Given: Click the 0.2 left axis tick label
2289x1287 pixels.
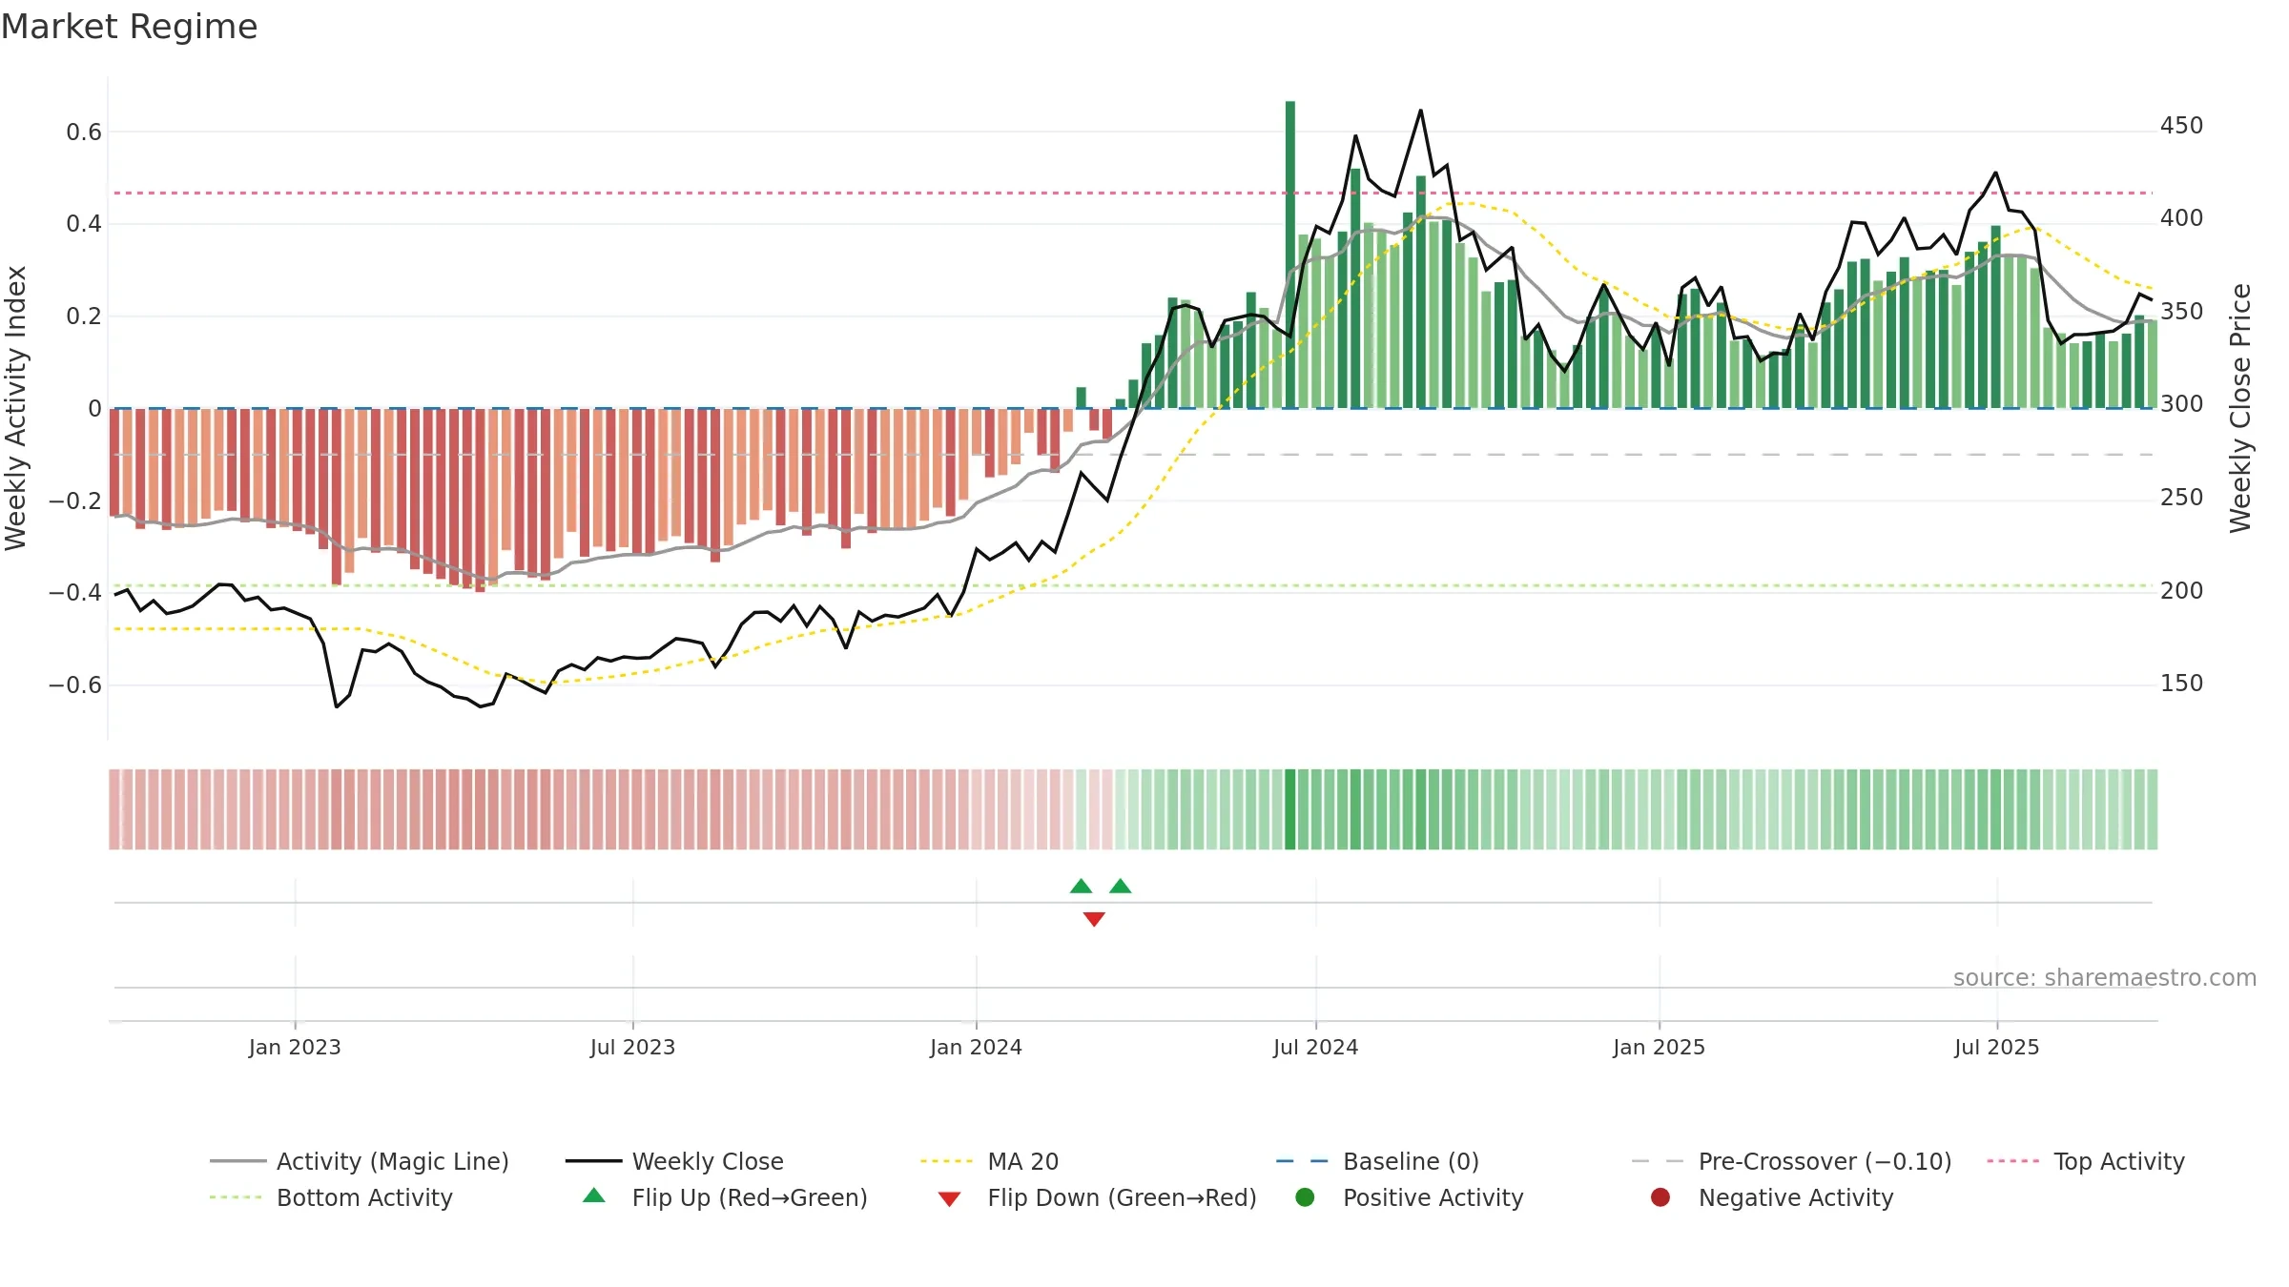Looking at the screenshot, I should pos(84,316).
